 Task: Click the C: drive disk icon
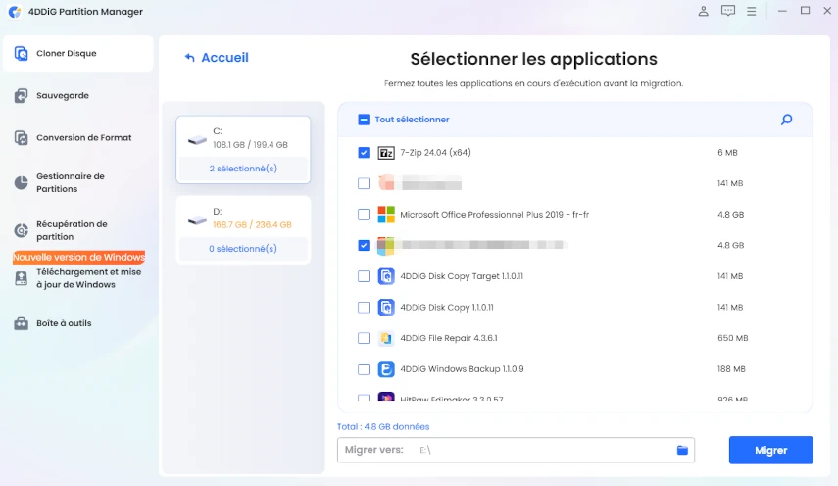(x=197, y=140)
